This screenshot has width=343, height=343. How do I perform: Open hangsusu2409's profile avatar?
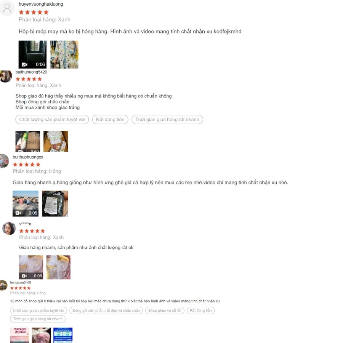[x=3, y=285]
